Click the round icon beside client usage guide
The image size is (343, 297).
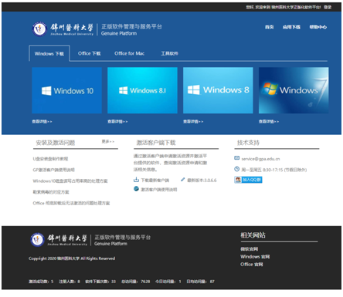pyautogui.click(x=136, y=189)
